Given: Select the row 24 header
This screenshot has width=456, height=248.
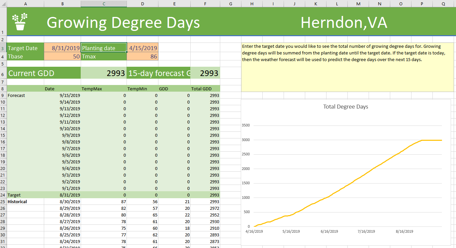Looking at the screenshot, I should click(x=3, y=195).
